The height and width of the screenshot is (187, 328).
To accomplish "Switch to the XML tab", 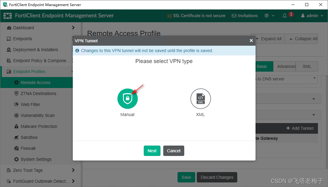I will (307, 66).
